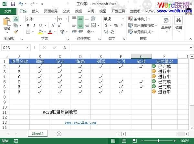Toggle Italic formatting
Viewport: 194px width, 144px height.
(x=34, y=25)
